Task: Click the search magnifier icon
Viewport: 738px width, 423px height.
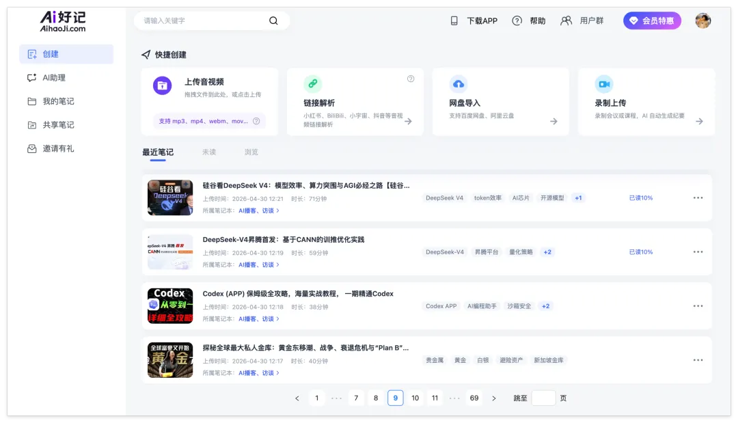Action: (273, 21)
